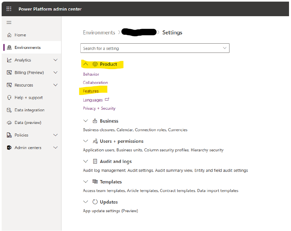The width and height of the screenshot is (291, 231).
Task: Click the Business section icon
Action: coord(95,121)
